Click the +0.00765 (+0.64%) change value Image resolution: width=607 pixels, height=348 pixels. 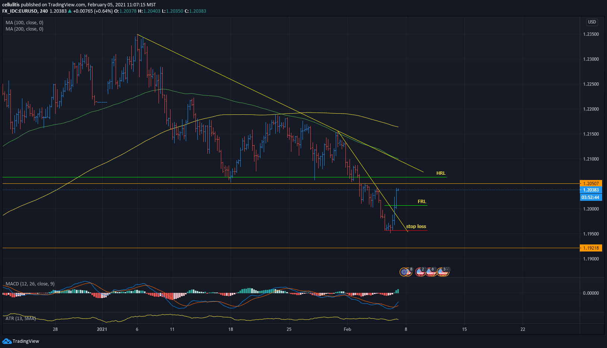(x=93, y=11)
